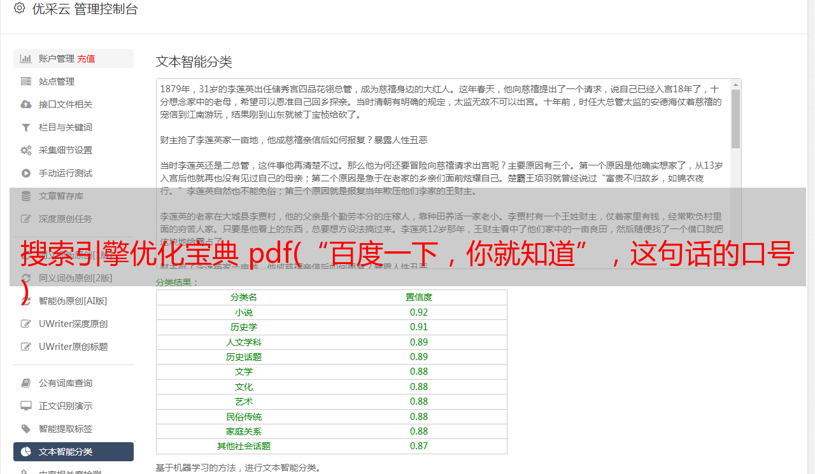Click the 0.92 confidence value
The image size is (815, 474).
tap(419, 312)
